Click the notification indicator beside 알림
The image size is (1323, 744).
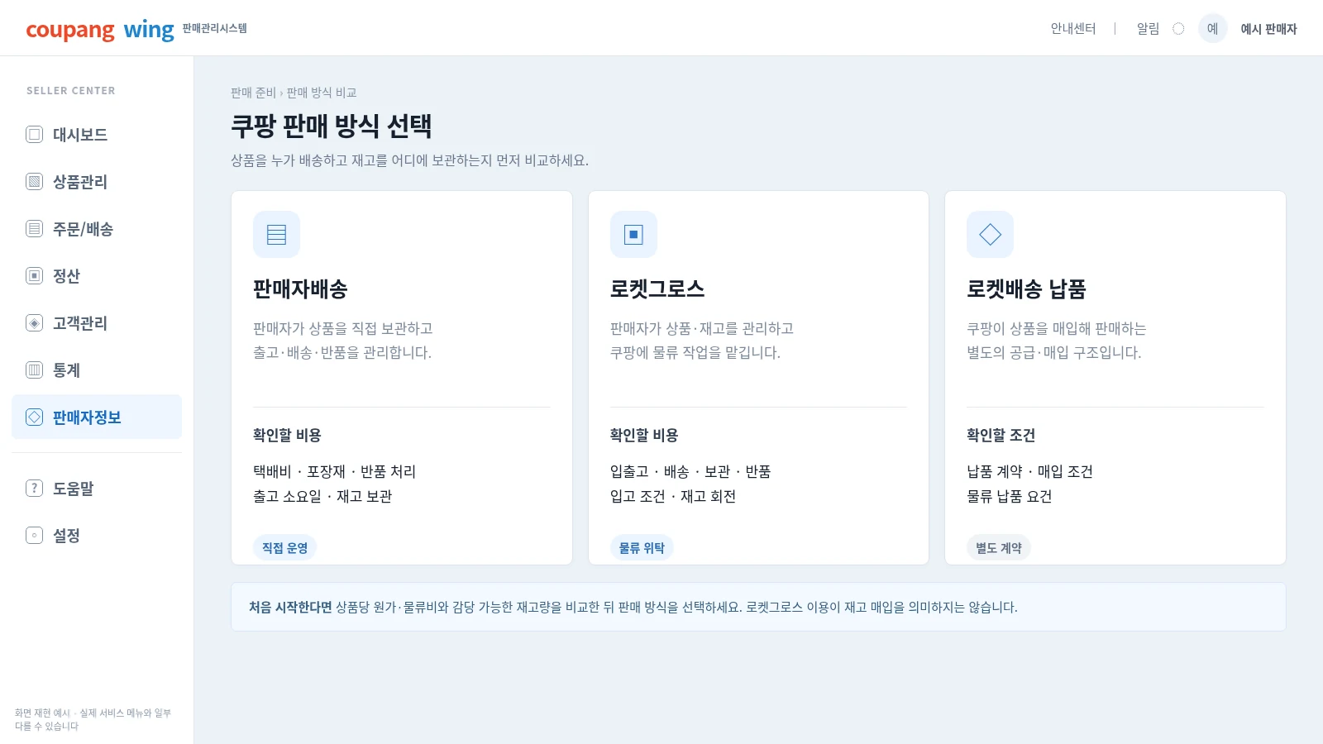(x=1178, y=29)
